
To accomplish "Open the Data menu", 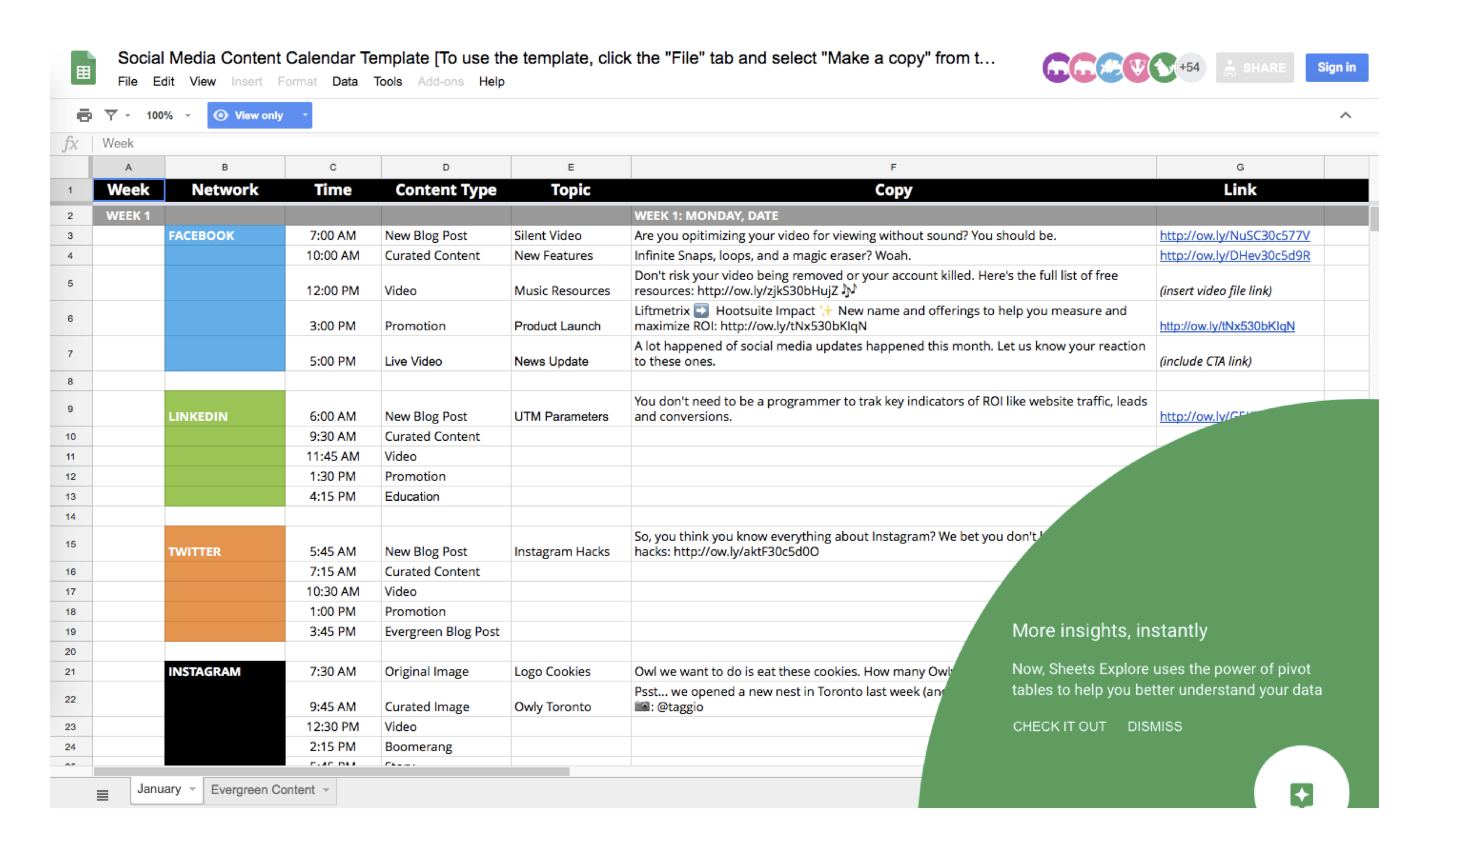I will [x=344, y=82].
